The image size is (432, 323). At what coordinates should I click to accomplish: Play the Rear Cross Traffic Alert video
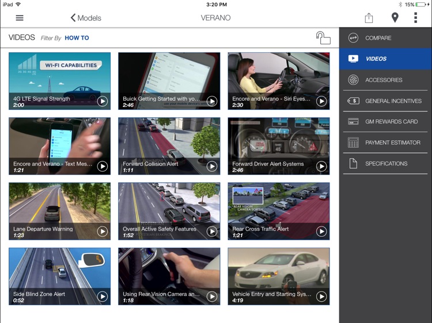[x=321, y=232]
